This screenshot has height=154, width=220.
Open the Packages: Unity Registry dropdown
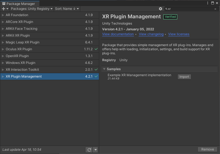(x=32, y=9)
